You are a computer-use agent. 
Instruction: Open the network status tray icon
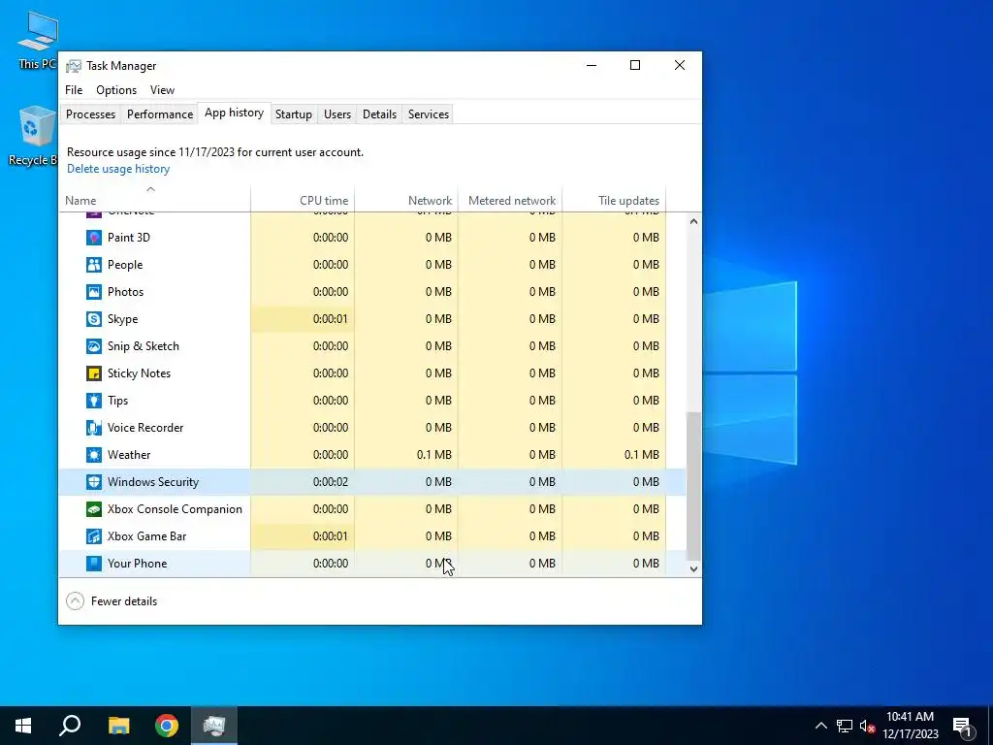click(845, 726)
